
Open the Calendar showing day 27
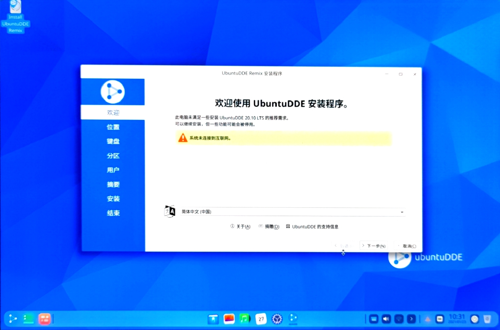pos(261,319)
